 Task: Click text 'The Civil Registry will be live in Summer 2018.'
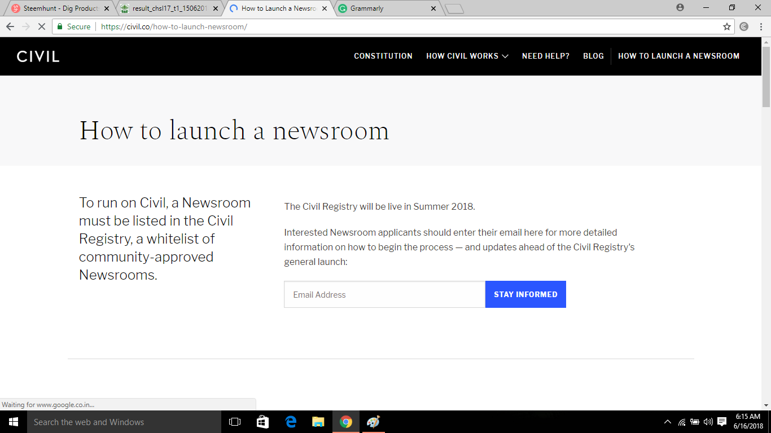click(x=379, y=206)
